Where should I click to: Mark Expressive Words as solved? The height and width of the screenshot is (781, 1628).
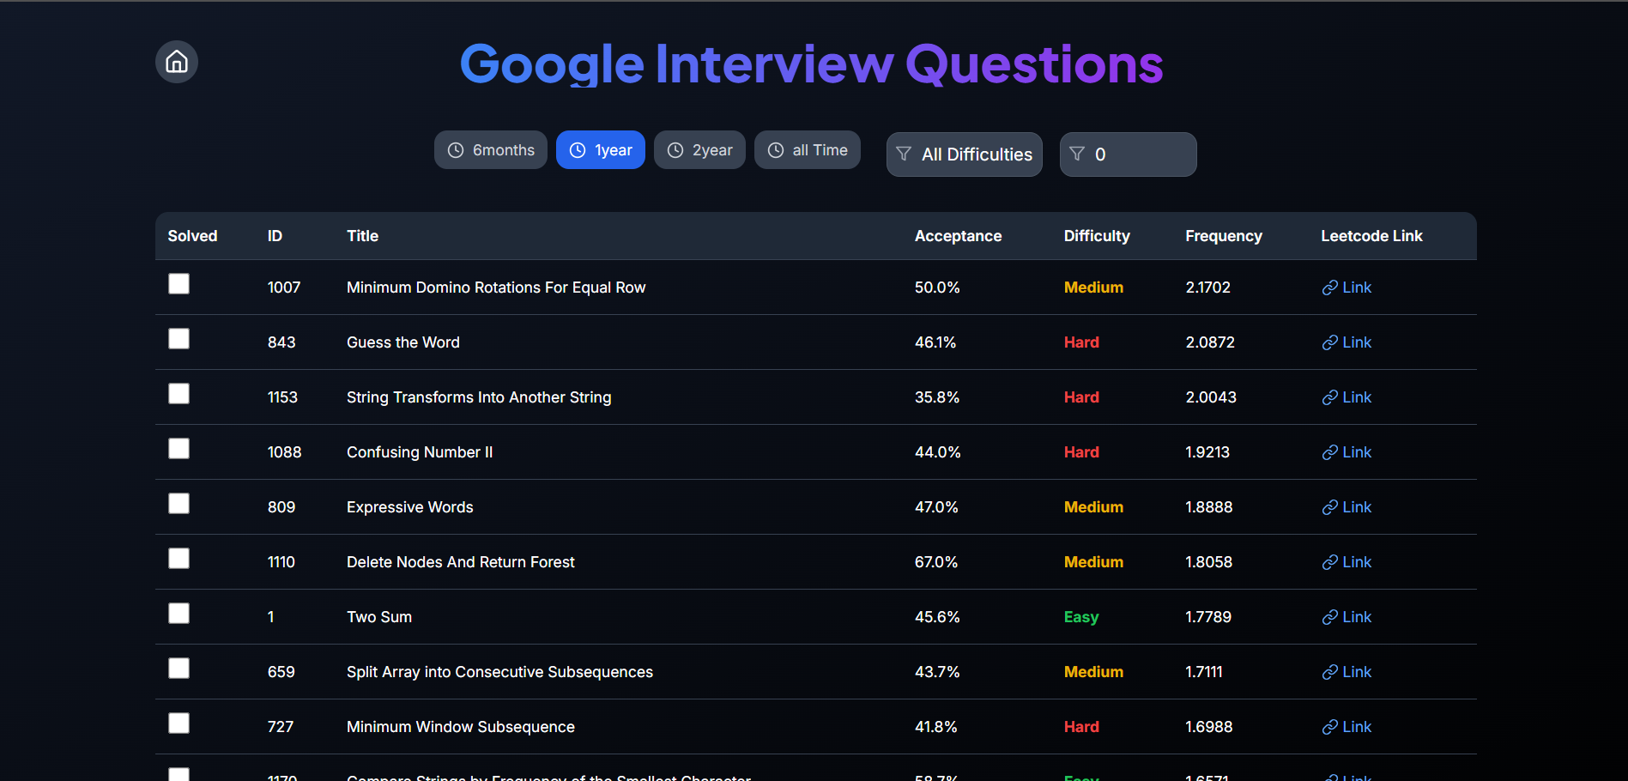pyautogui.click(x=179, y=504)
